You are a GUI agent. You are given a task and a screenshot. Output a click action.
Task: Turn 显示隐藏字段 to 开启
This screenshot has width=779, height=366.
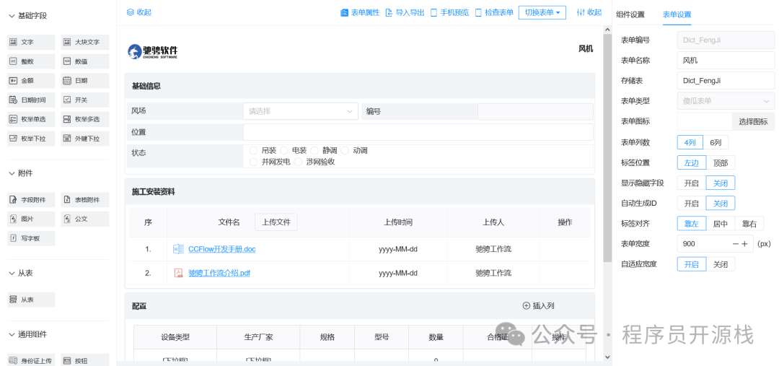692,183
